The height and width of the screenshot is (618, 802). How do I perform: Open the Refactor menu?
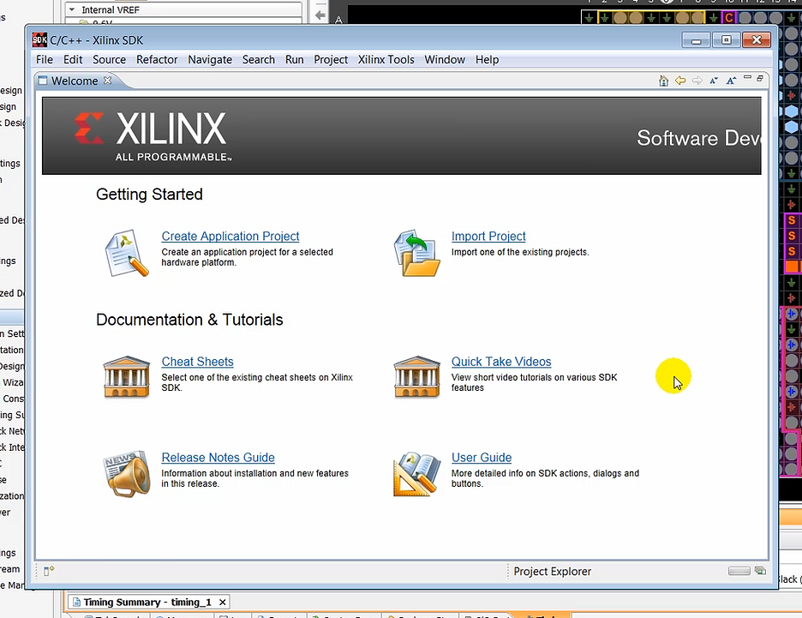(157, 59)
